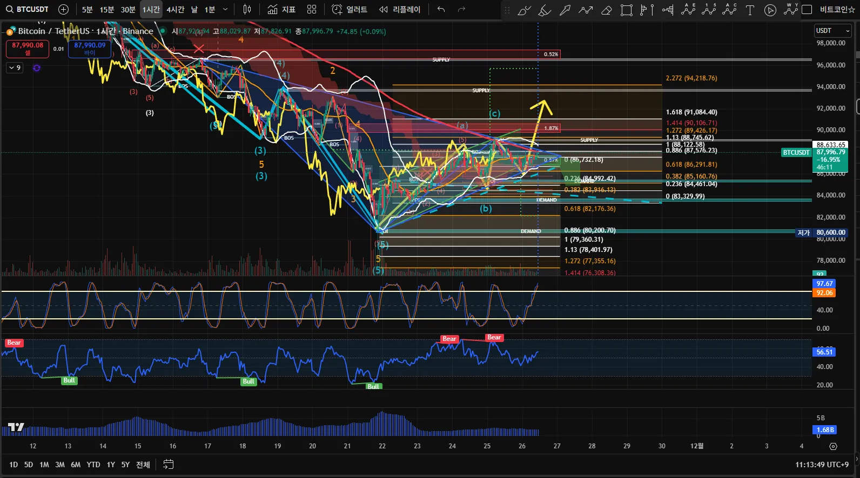860x478 pixels.
Task: Open the candlestick chart type selector
Action: (x=247, y=9)
